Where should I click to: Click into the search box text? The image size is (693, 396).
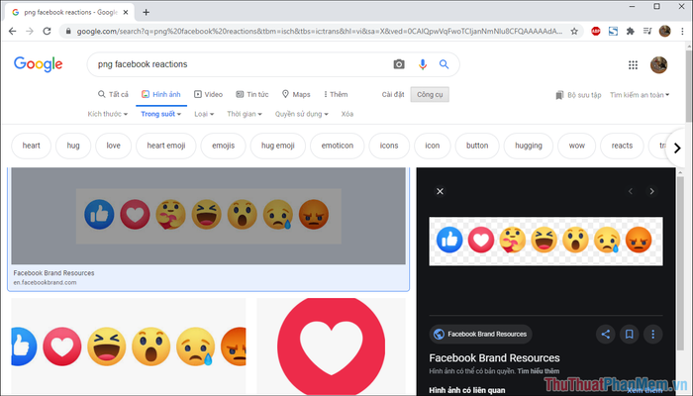(x=143, y=64)
